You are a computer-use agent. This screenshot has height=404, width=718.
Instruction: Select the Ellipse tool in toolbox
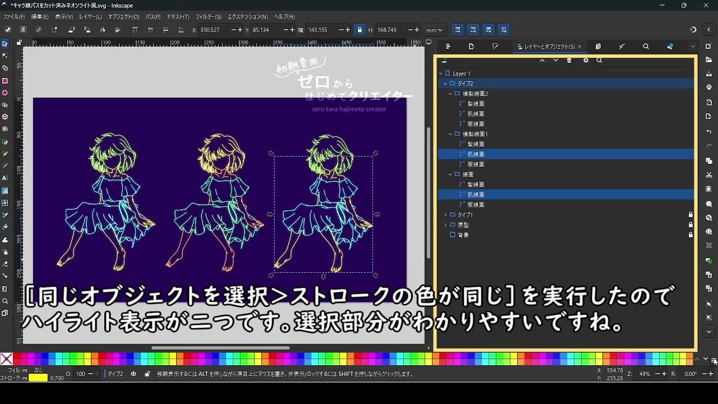tap(5, 93)
